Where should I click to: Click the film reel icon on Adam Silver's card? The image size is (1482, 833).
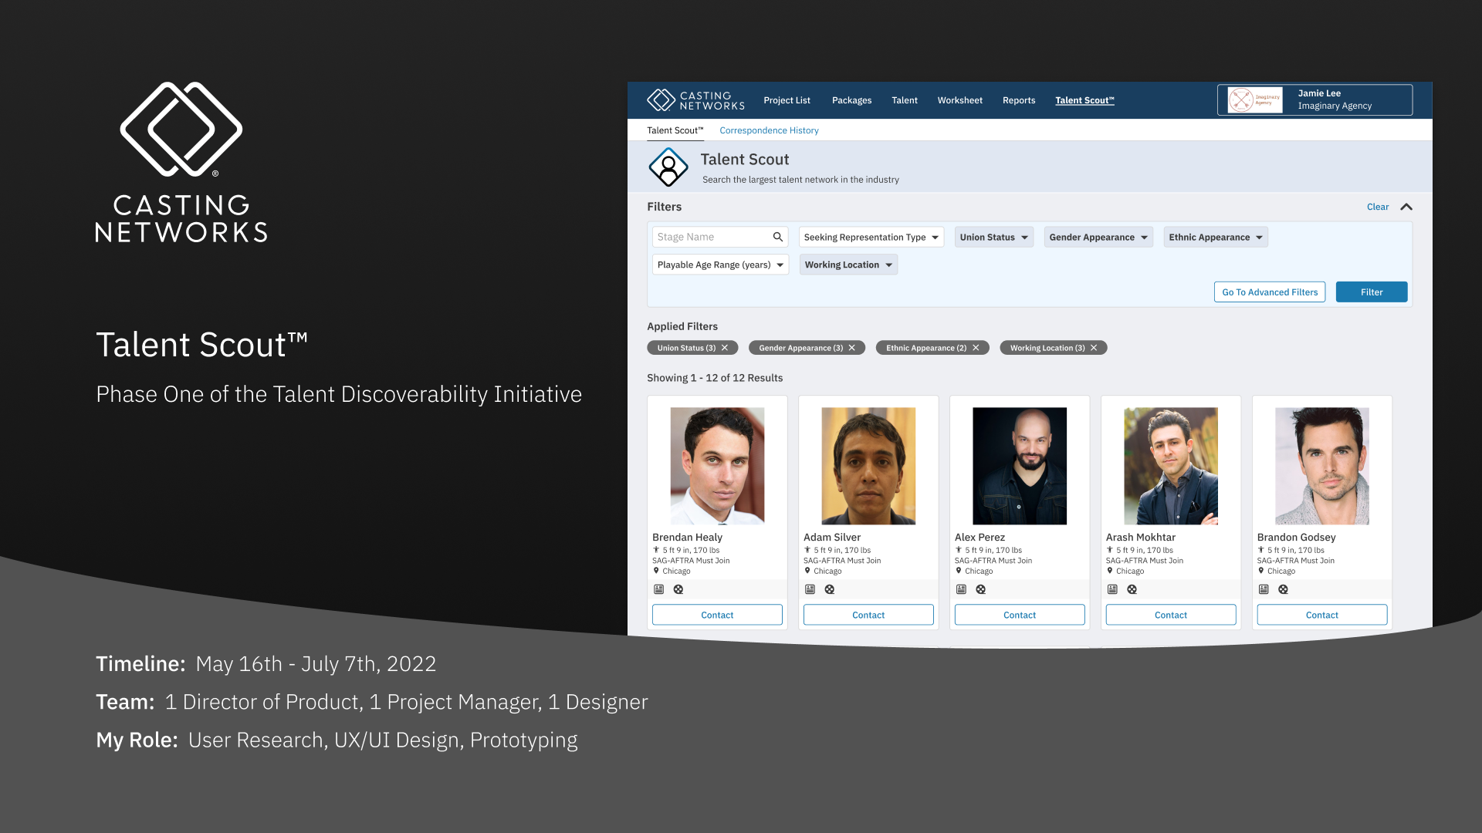(830, 589)
